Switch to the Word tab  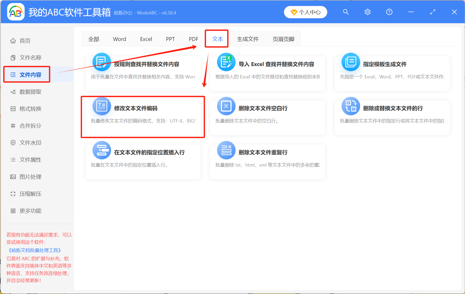[x=119, y=39]
